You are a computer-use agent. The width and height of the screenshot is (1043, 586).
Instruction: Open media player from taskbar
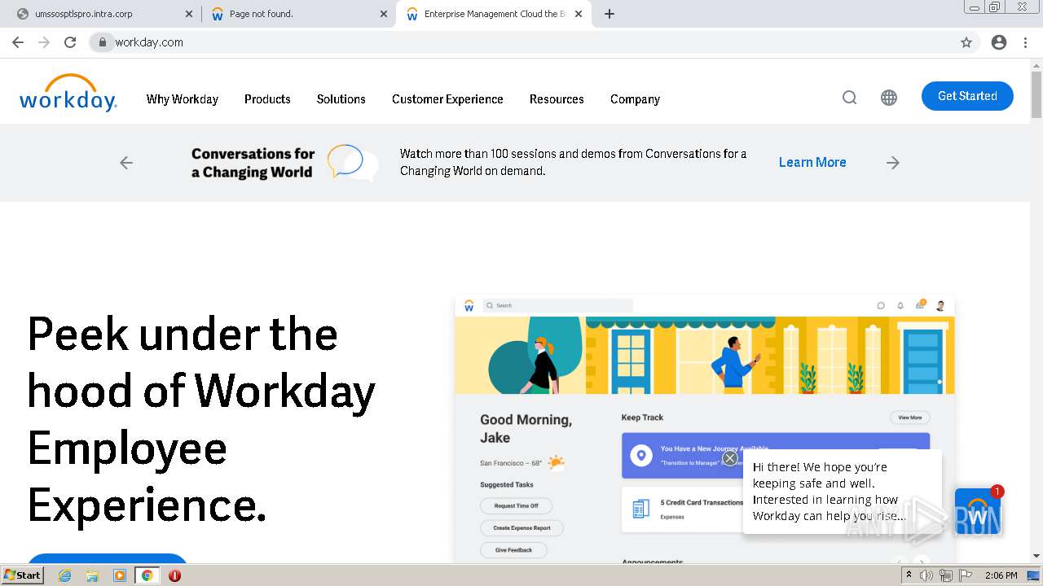120,575
